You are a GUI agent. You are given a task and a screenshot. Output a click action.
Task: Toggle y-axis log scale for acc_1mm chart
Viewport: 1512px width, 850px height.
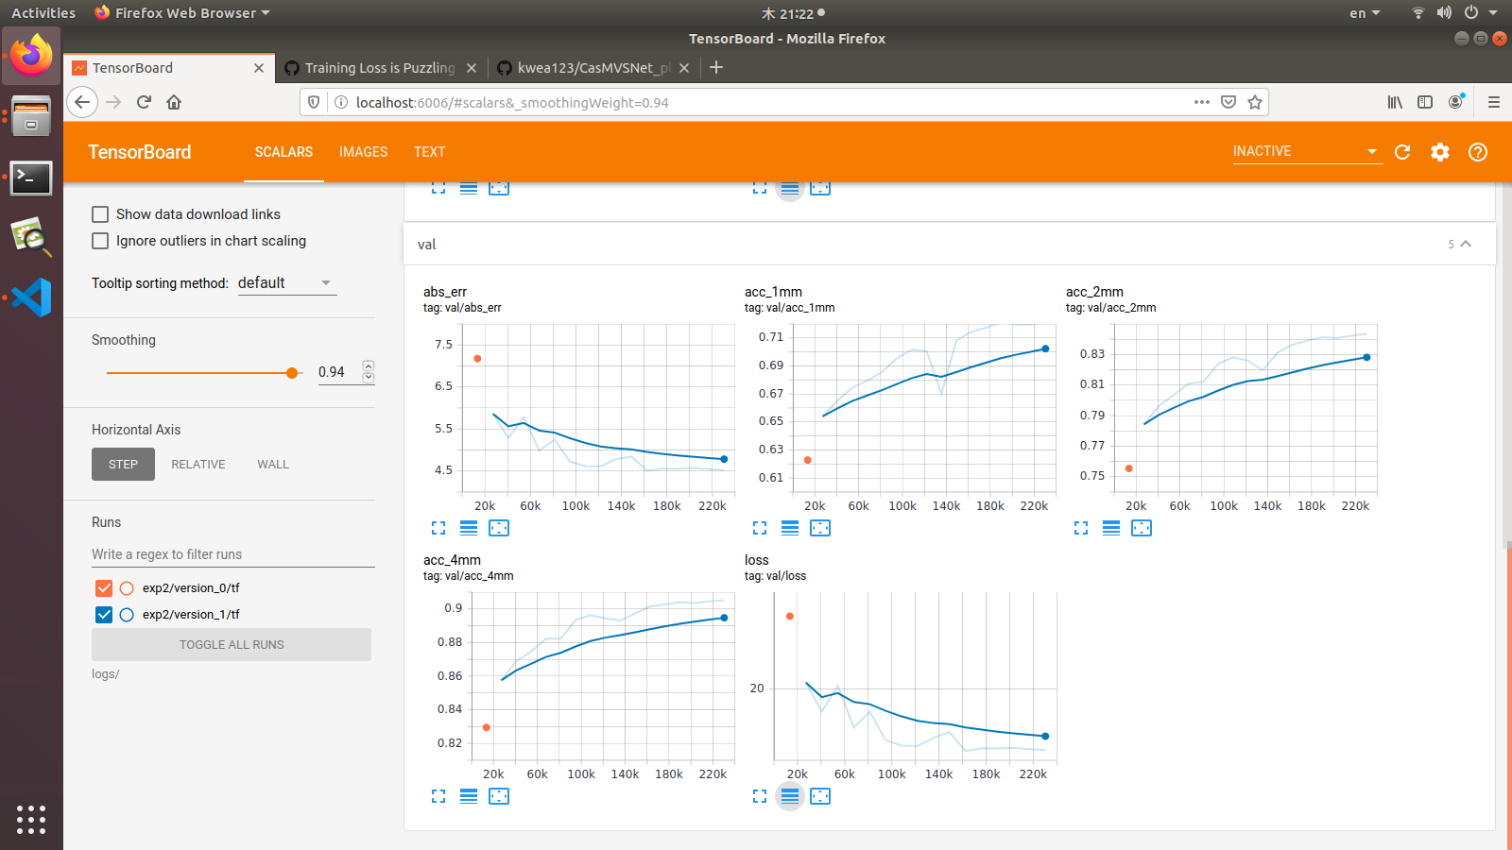click(790, 528)
